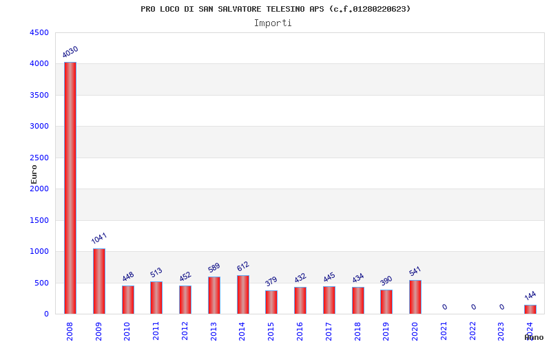
Task: Click the 390 value label
Action: click(386, 281)
